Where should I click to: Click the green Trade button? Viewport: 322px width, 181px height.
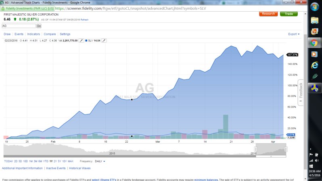coord(289,14)
